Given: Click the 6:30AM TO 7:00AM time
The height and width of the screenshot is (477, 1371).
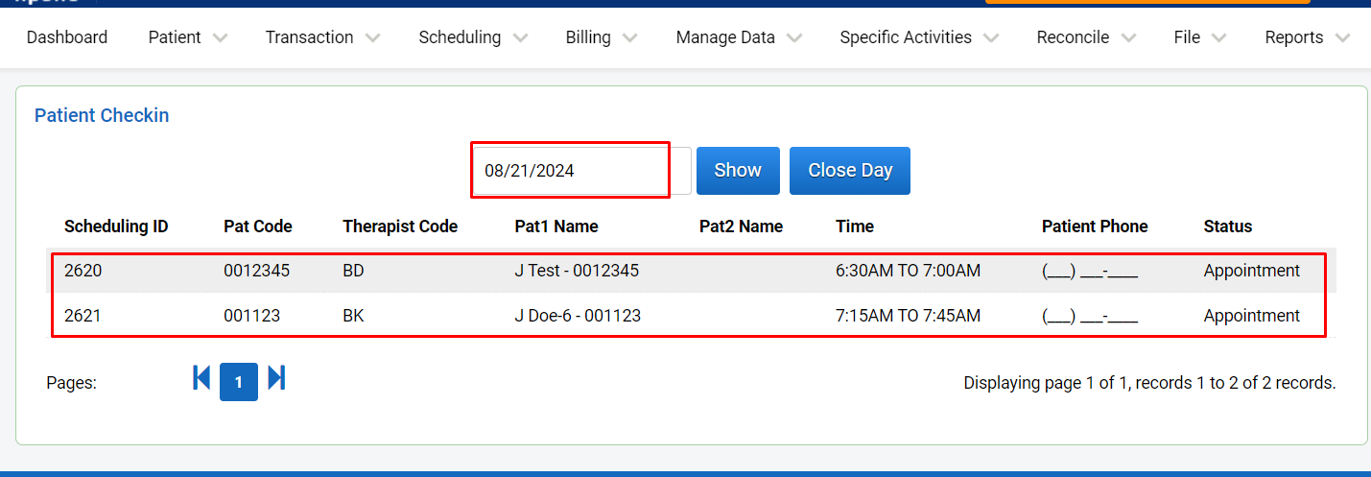Looking at the screenshot, I should pos(908,271).
